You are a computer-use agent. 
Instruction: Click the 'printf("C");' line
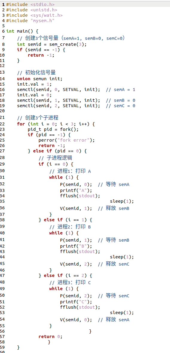(76, 302)
